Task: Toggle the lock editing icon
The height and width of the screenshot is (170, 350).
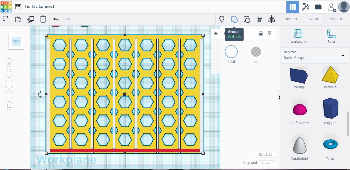Action: point(261,33)
